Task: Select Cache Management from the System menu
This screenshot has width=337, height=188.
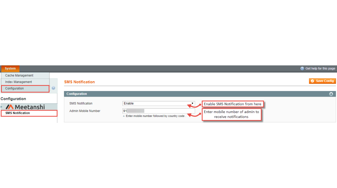Action: (19, 75)
